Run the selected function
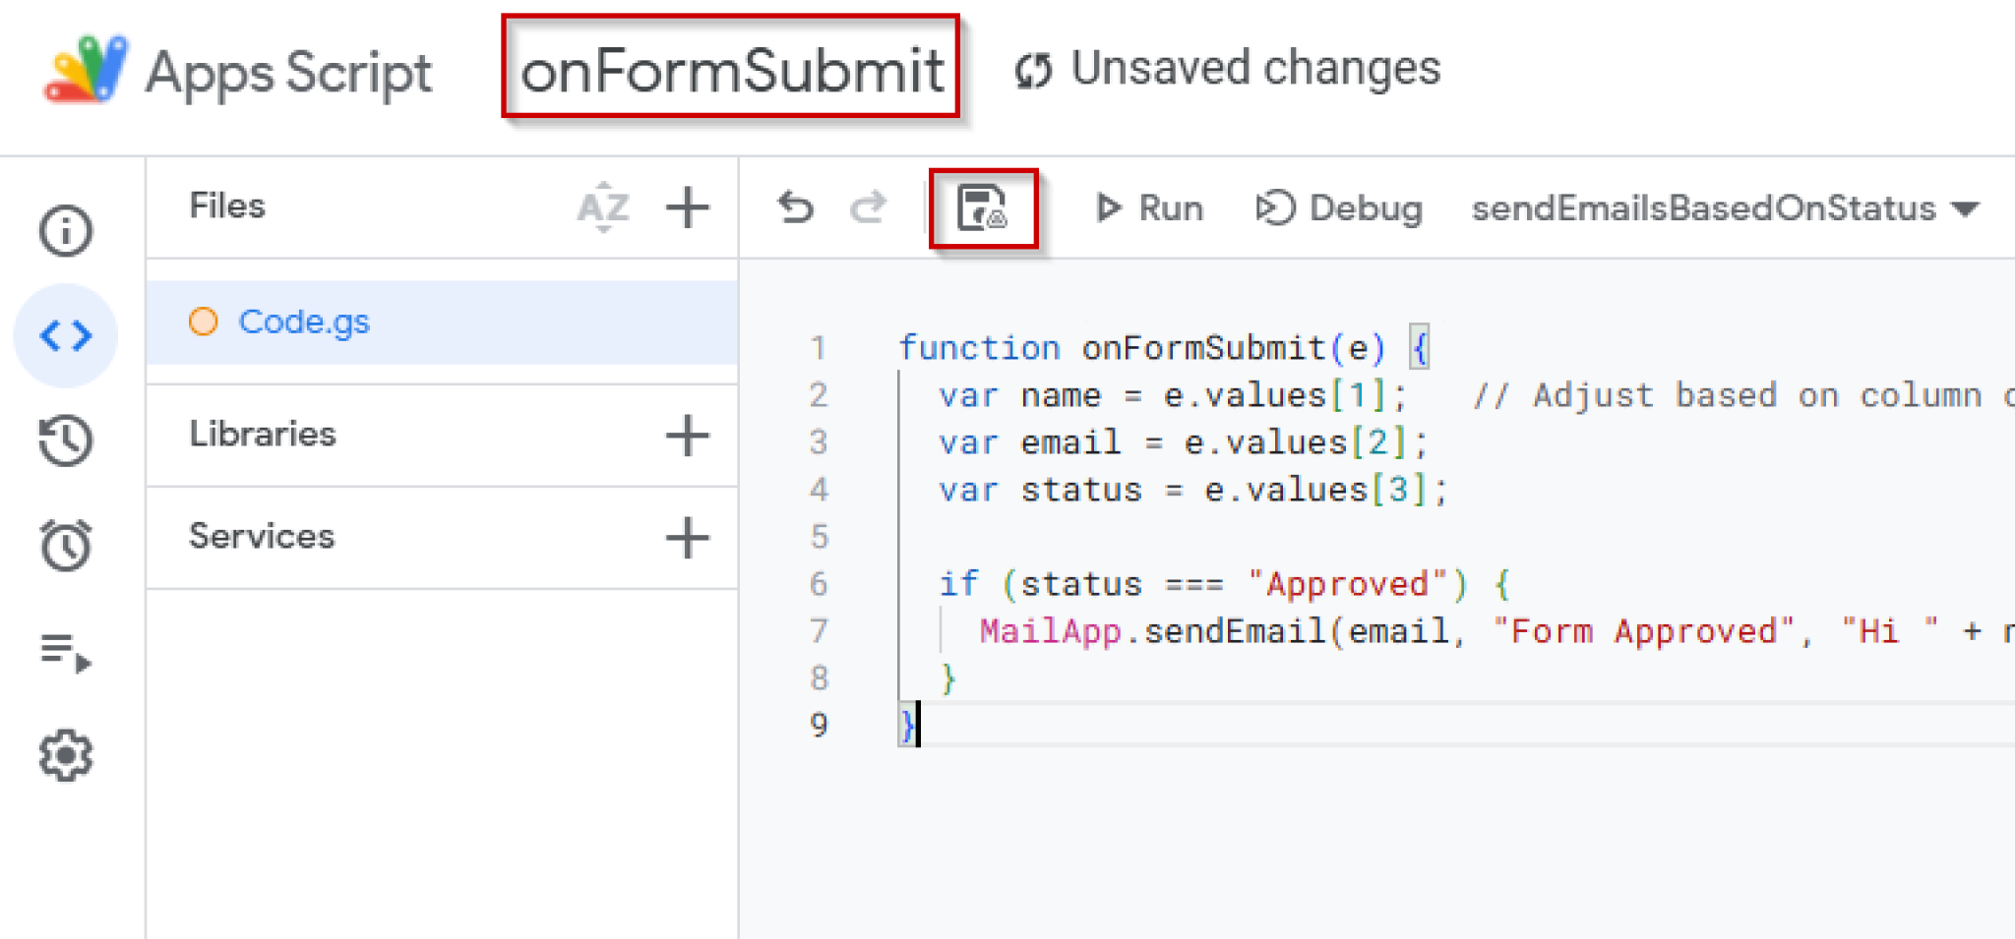Screen dimensions: 2015x939 click(x=1149, y=208)
